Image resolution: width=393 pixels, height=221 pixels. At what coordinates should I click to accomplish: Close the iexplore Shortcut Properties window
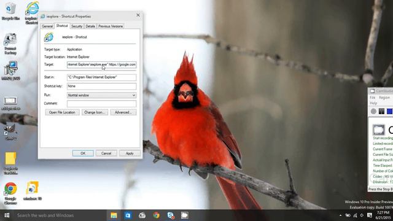[138, 15]
